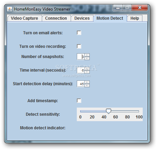Viewport: 157px width, 150px height.
Task: Click the Java application icon in title bar
Action: [x=10, y=9]
